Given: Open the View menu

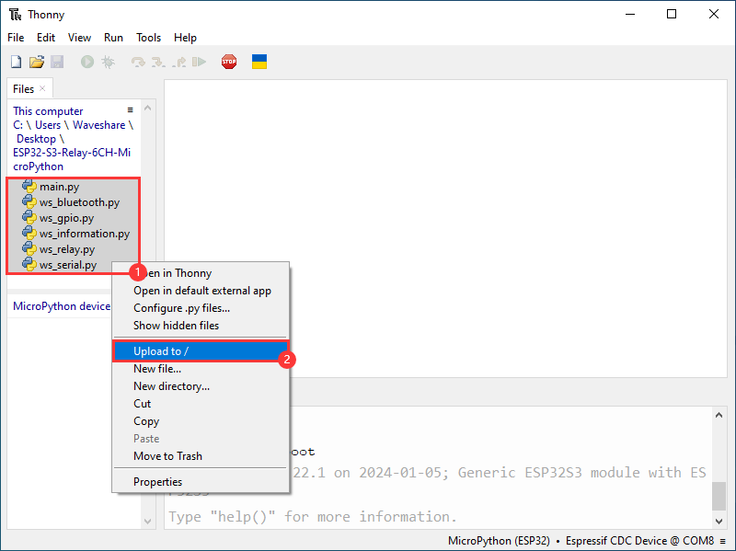Looking at the screenshot, I should pyautogui.click(x=79, y=38).
